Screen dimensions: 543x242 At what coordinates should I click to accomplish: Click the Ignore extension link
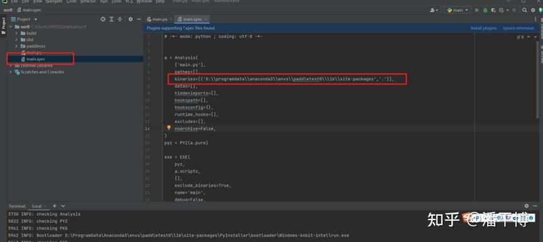(519, 28)
